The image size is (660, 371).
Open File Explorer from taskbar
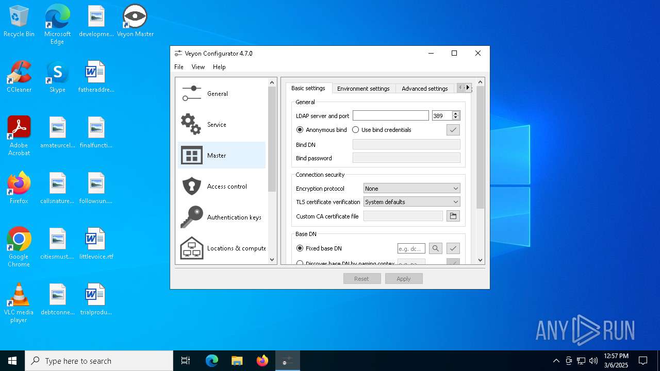[237, 361]
